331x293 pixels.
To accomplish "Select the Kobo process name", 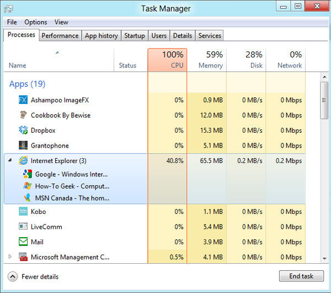I will (x=39, y=212).
